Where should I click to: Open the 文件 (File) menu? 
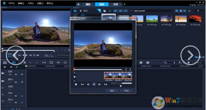point(11,3)
